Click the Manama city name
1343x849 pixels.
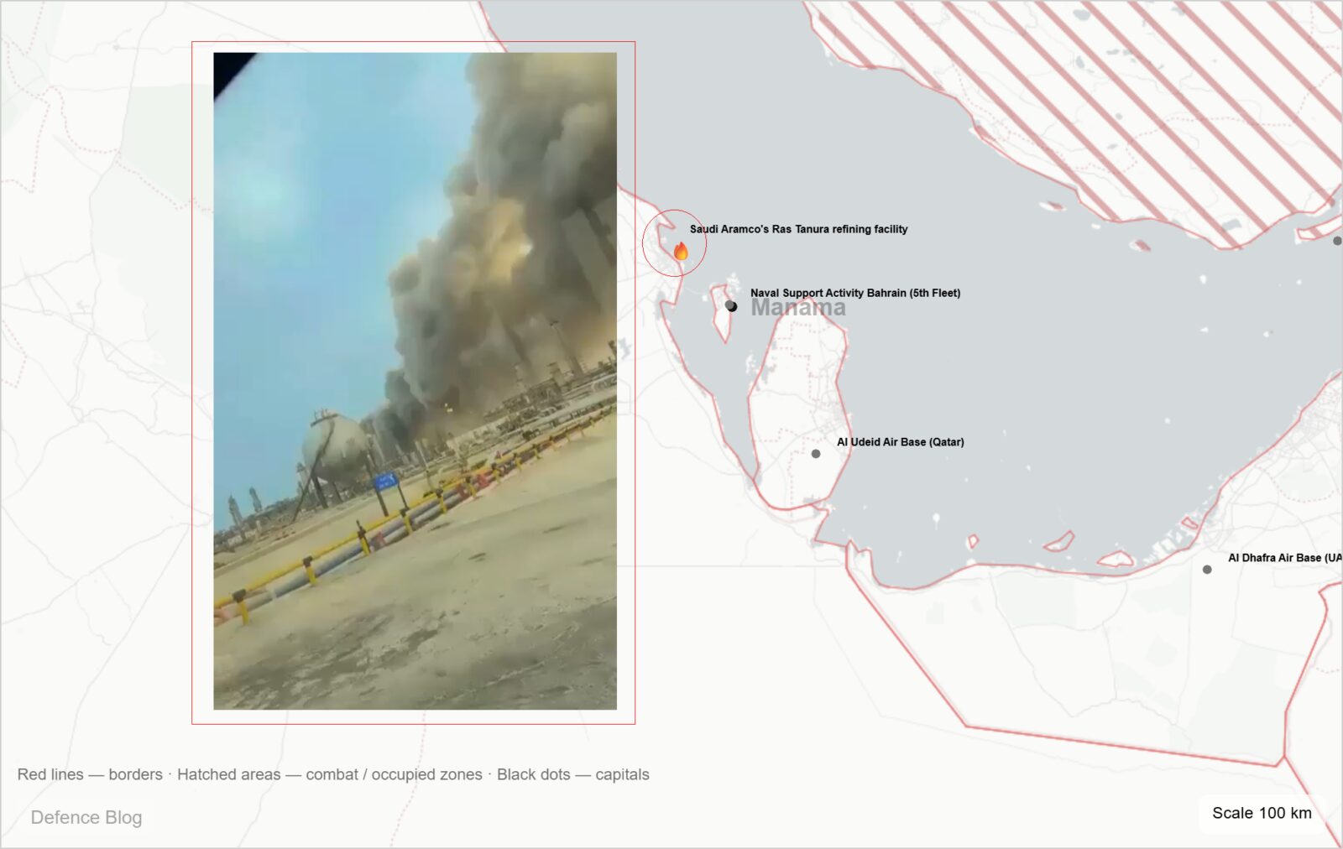tap(798, 308)
